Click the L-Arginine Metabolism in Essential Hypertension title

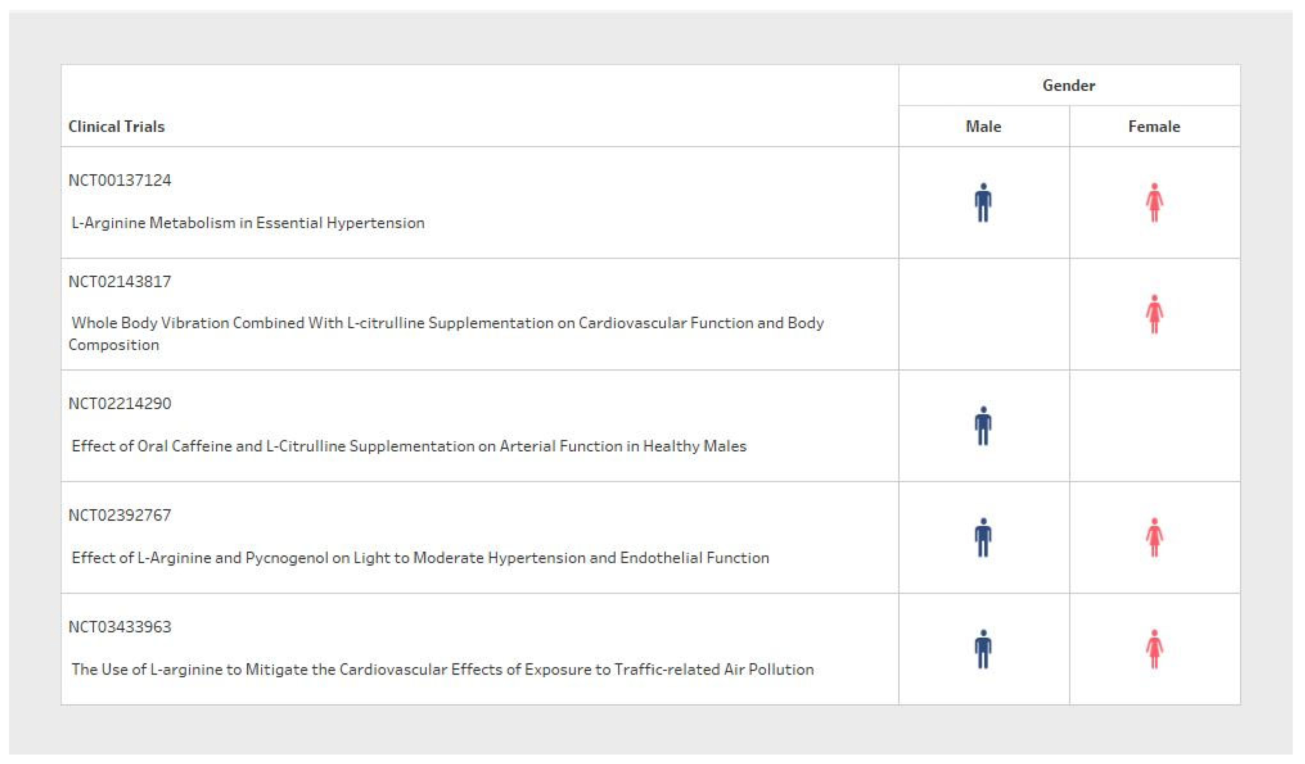[x=248, y=223]
